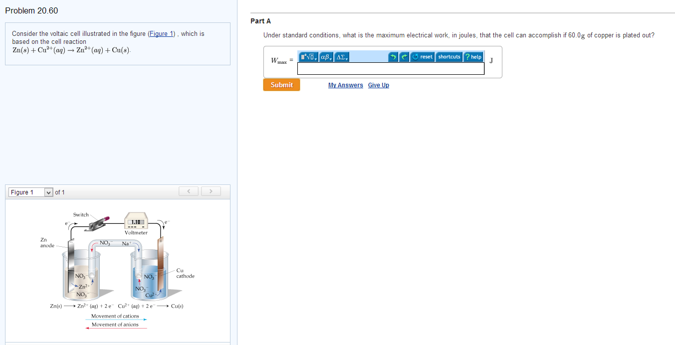Select the 'Problem 20.60' heading
This screenshot has width=675, height=345.
point(31,10)
